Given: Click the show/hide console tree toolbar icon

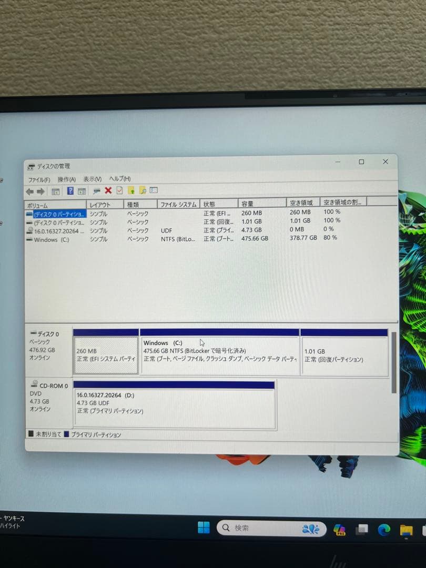Looking at the screenshot, I should click(57, 190).
